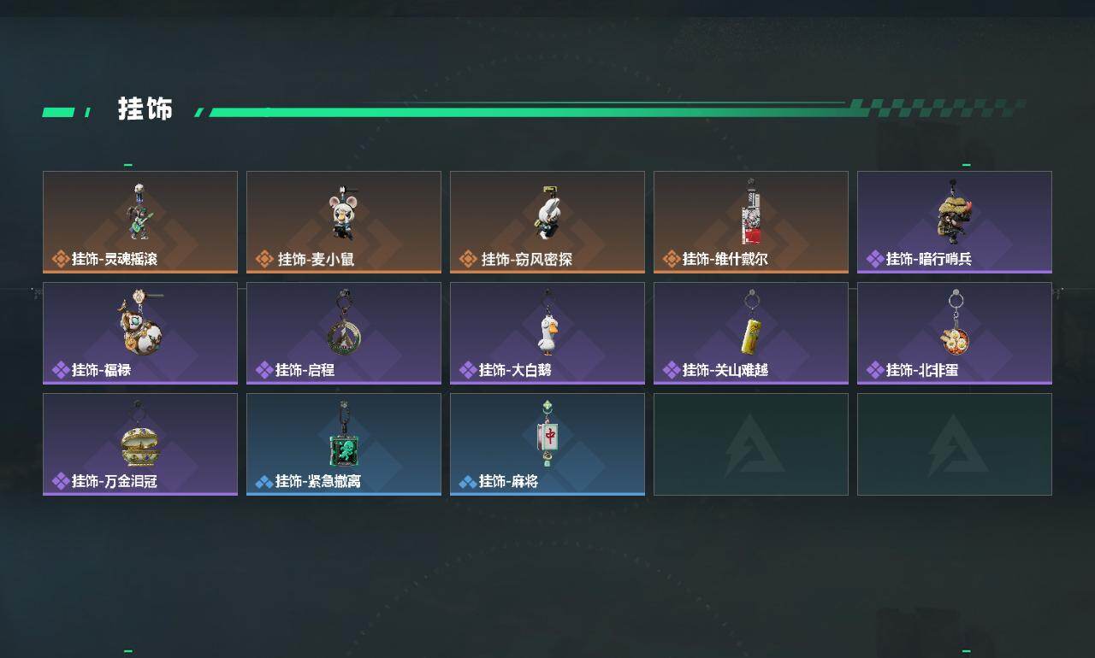Choose the 窃风密探 rabbit charm icon
This screenshot has height=658, width=1095.
[x=547, y=213]
